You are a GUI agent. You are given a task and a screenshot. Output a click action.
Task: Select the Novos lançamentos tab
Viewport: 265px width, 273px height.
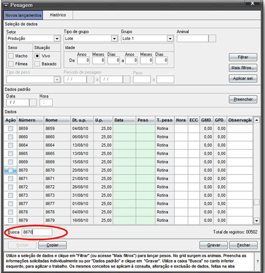pos(23,15)
